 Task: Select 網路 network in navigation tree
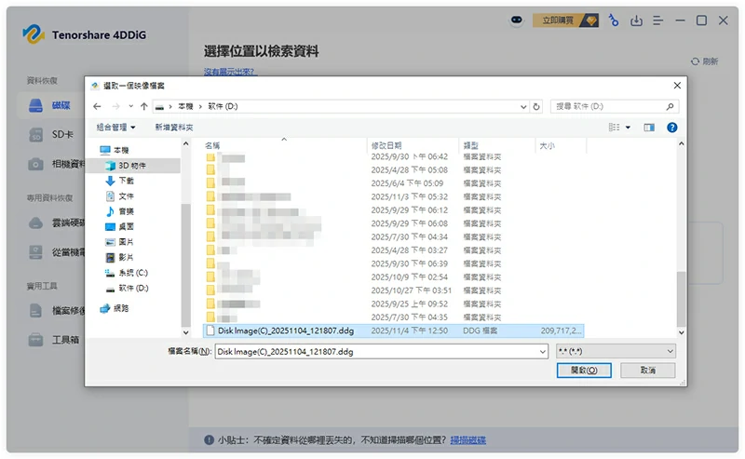pyautogui.click(x=115, y=308)
